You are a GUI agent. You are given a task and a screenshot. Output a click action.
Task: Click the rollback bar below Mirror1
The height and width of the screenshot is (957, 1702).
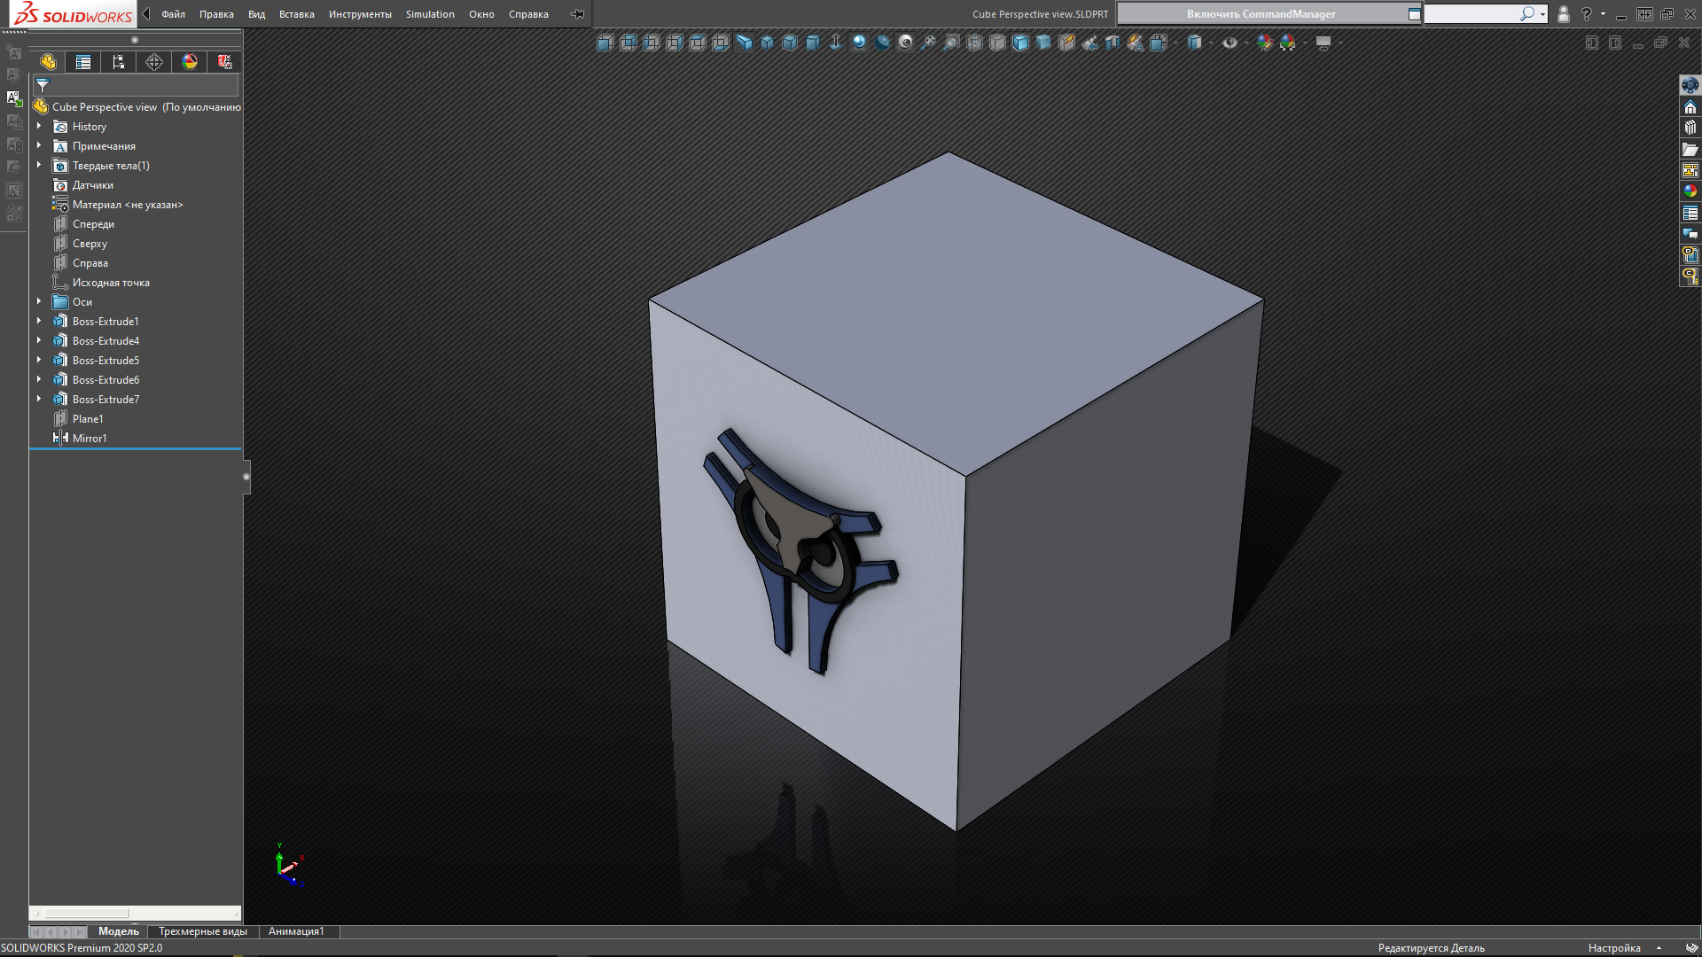135,449
